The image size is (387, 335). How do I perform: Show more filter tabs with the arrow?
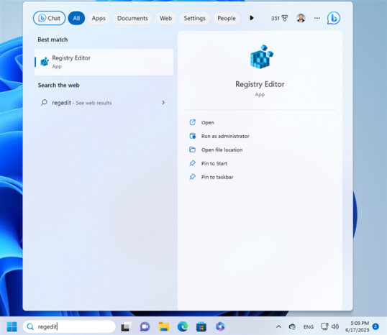click(x=252, y=18)
